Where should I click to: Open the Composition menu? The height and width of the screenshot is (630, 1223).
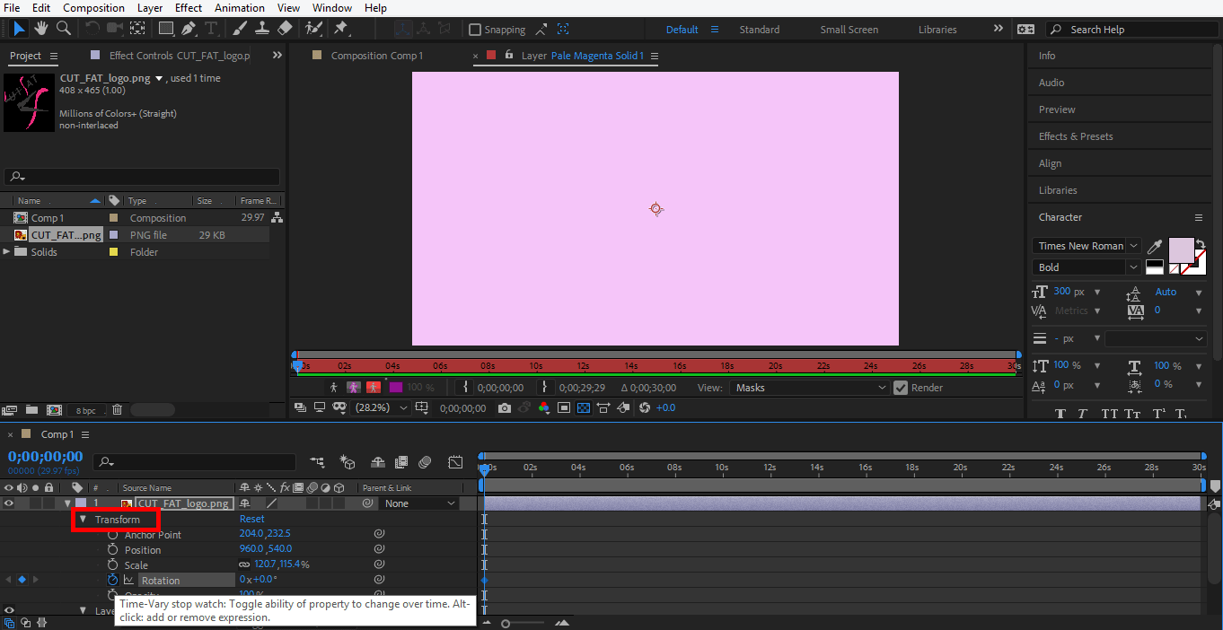[x=94, y=8]
